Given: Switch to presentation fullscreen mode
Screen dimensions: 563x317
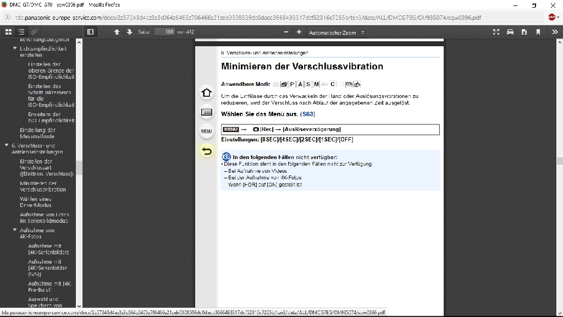Looking at the screenshot, I should coord(496,32).
